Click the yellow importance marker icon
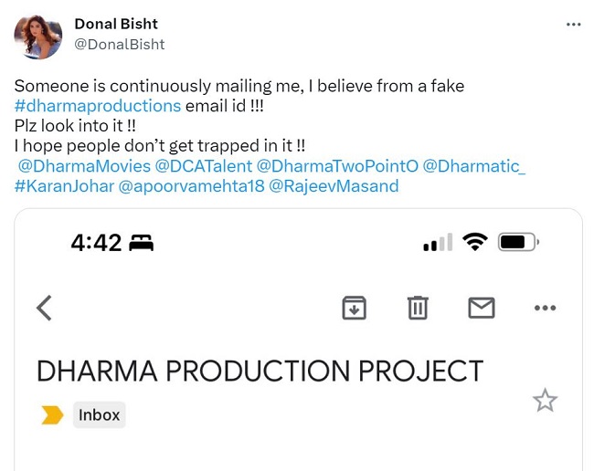 [52, 415]
